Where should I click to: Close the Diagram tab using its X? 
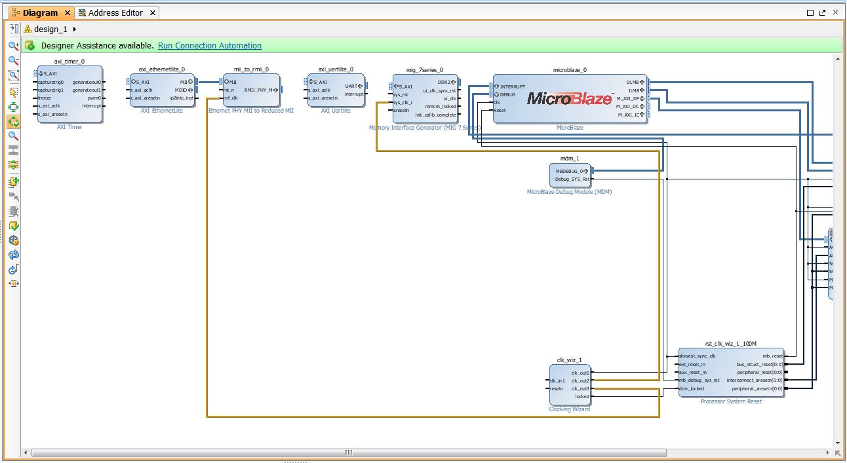click(67, 12)
